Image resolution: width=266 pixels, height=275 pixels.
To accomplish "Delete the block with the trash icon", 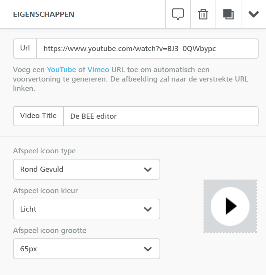I will pos(203,14).
